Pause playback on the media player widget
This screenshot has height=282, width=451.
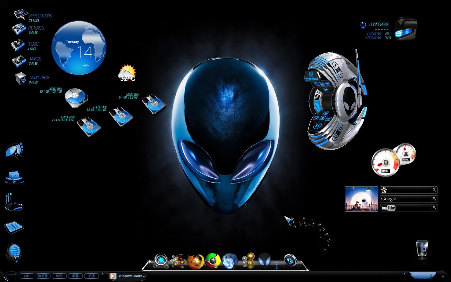317,125
